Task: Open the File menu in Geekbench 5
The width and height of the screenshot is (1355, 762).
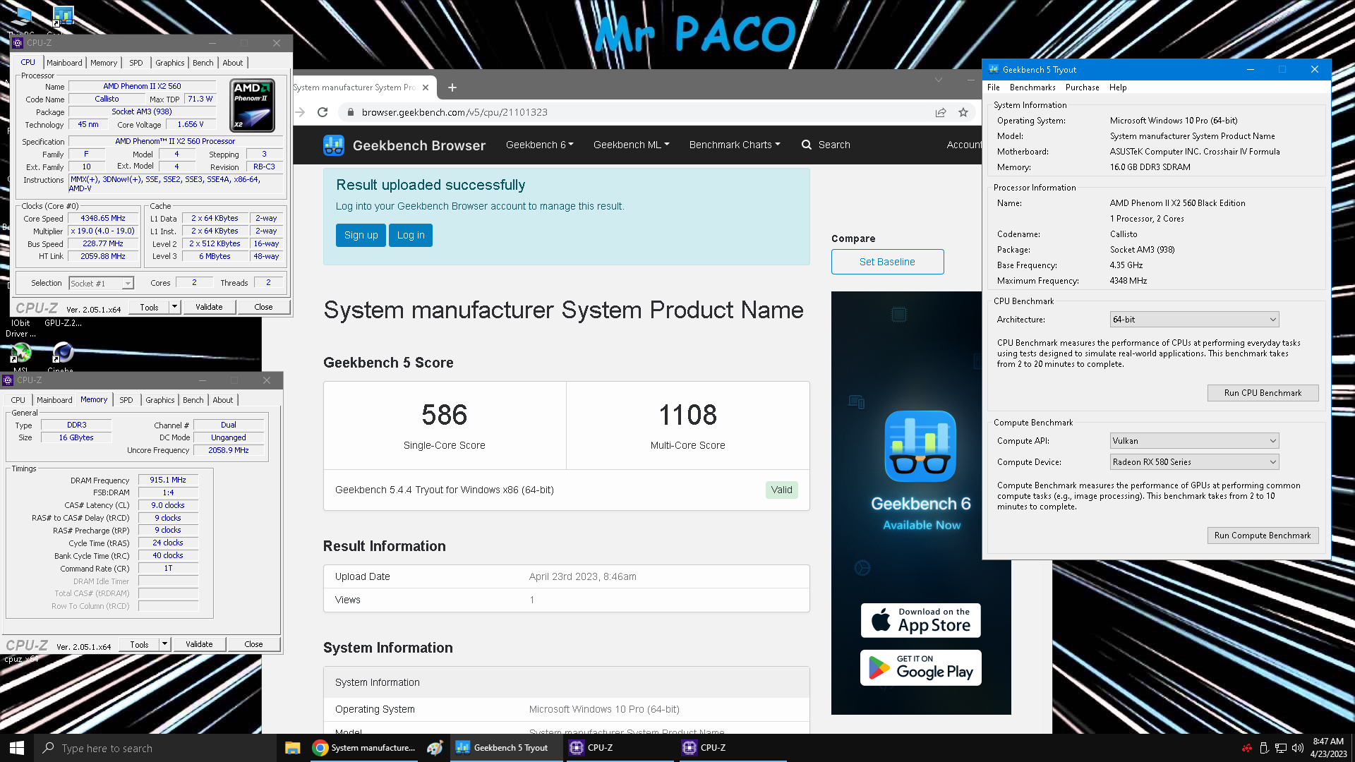Action: tap(994, 87)
